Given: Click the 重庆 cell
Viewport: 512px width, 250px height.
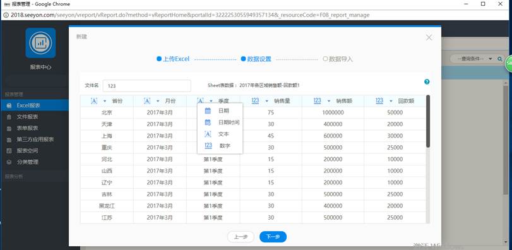Looking at the screenshot, I should [107, 148].
